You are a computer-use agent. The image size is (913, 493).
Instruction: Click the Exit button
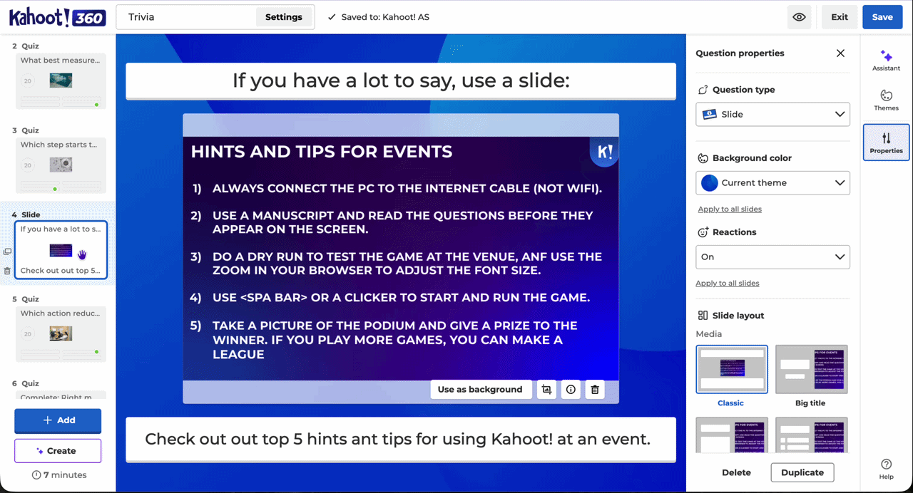840,17
